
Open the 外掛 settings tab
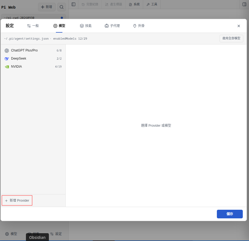139,26
